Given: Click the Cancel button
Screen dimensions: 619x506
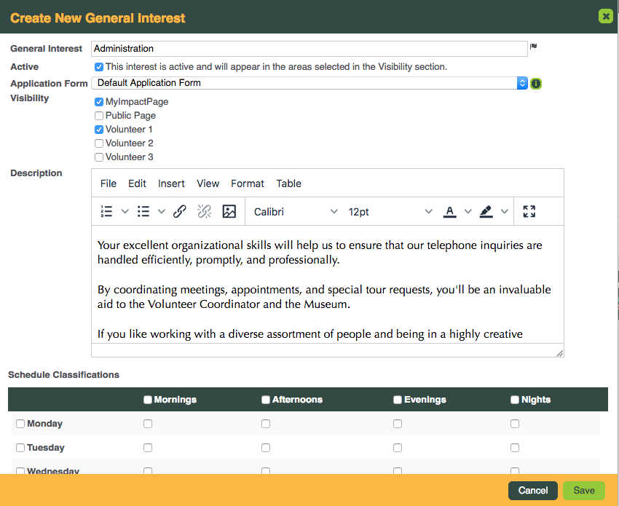Looking at the screenshot, I should coord(532,491).
